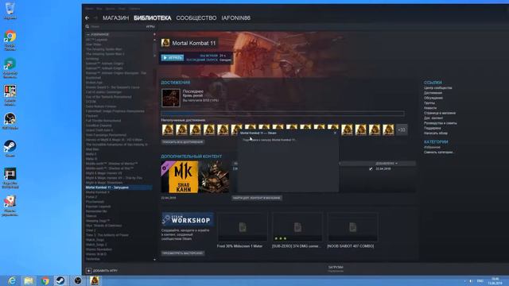Image resolution: width=509 pixels, height=286 pixels.
Task: Click the Mortal Kombat 11 title icon
Action: [165, 43]
